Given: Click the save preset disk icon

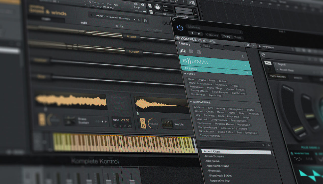Looking at the screenshot, I should click(x=146, y=20).
